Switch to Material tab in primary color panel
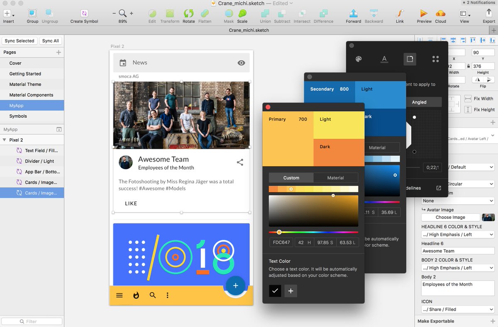Viewport: 498px width, 327px height. 336,178
